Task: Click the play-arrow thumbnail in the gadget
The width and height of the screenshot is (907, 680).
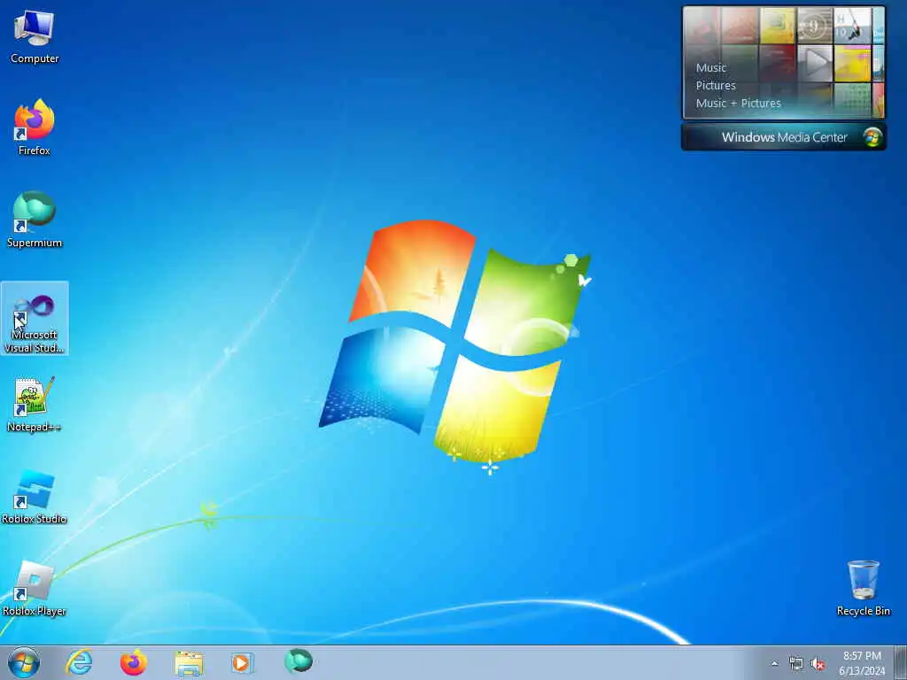Action: pos(815,63)
